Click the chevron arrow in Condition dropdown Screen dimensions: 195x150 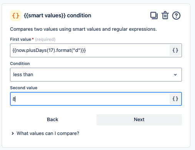tap(175, 75)
